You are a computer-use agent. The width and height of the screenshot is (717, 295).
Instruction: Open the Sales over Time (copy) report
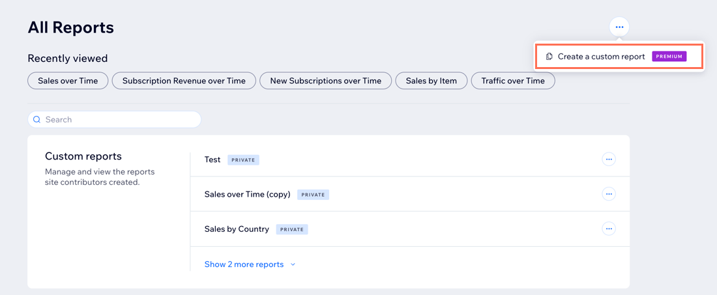click(248, 194)
